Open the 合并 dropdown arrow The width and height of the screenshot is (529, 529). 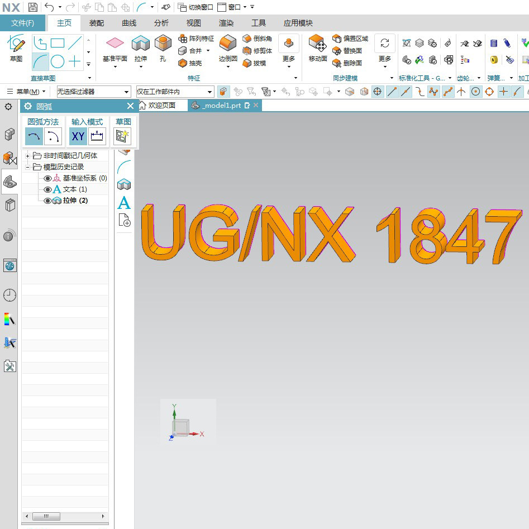point(208,51)
